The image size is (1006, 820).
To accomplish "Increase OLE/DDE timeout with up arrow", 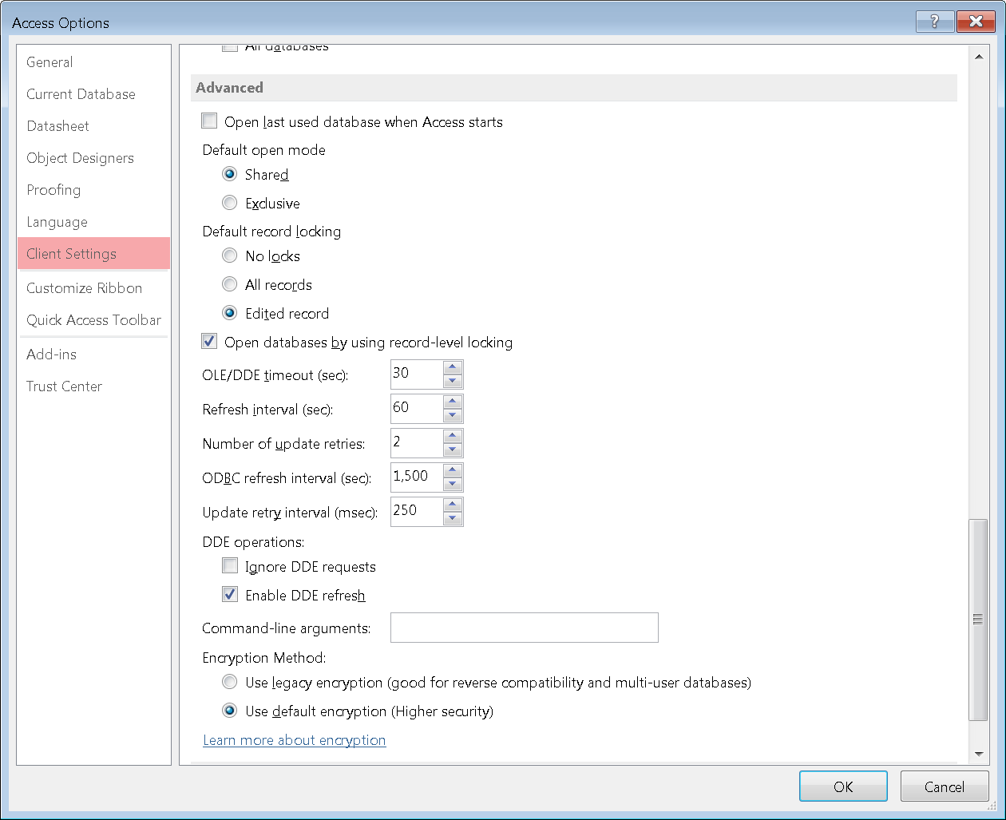I will coord(453,367).
